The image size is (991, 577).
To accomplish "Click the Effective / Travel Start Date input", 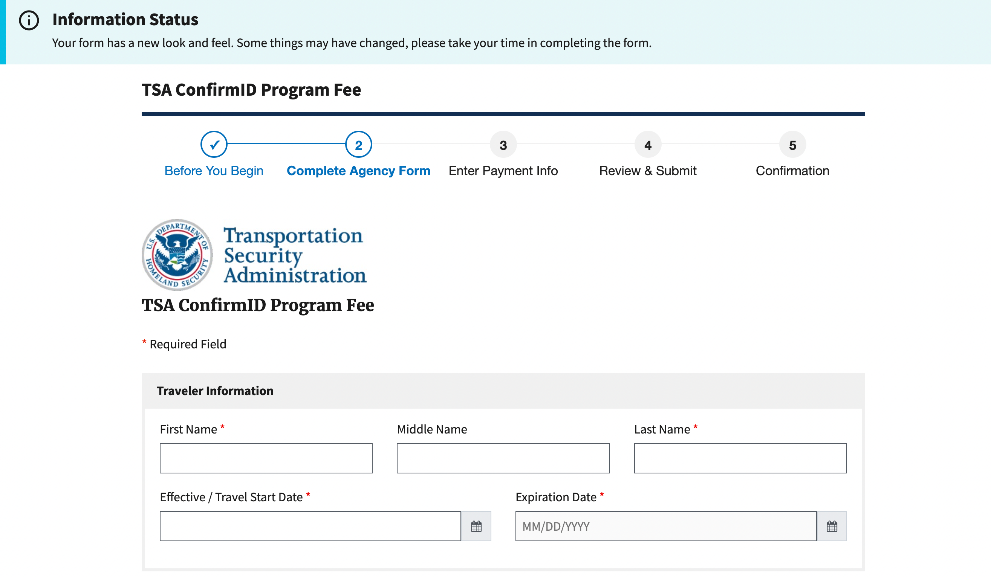I will pos(310,526).
